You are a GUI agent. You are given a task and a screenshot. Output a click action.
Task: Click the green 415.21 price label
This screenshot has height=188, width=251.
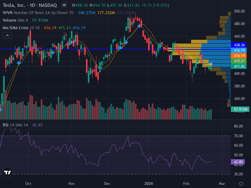pos(239,61)
